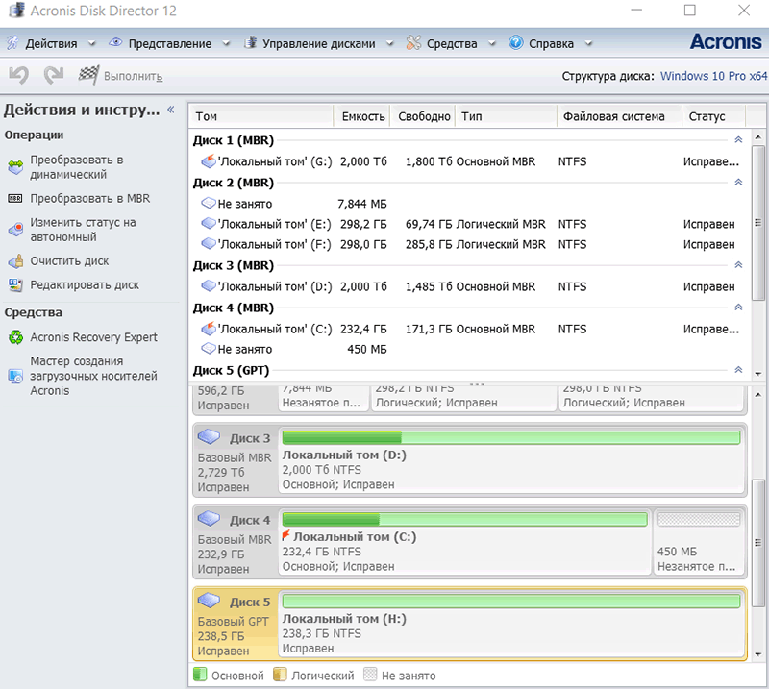Click the Windows 10 Pro x64 disk layout link

pyautogui.click(x=713, y=76)
